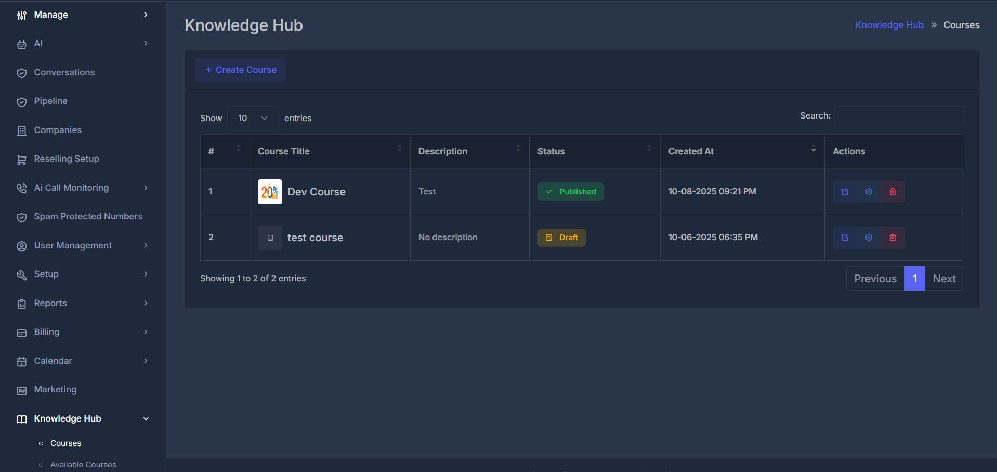This screenshot has height=472, width=997.
Task: Click the Conversations shield icon
Action: click(x=21, y=72)
